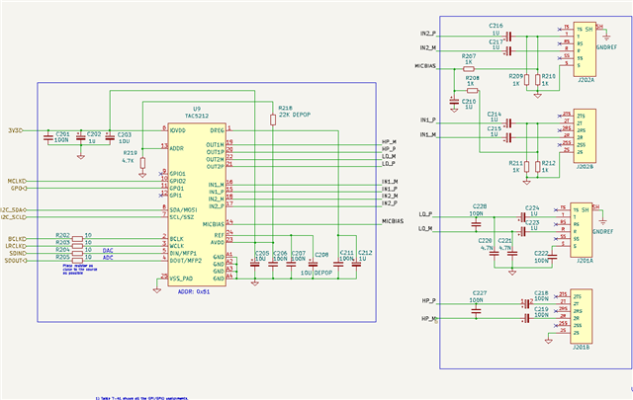Viewport: 633px width, 400px height.
Task: Select the C215 capacitor reference
Action: point(495,128)
